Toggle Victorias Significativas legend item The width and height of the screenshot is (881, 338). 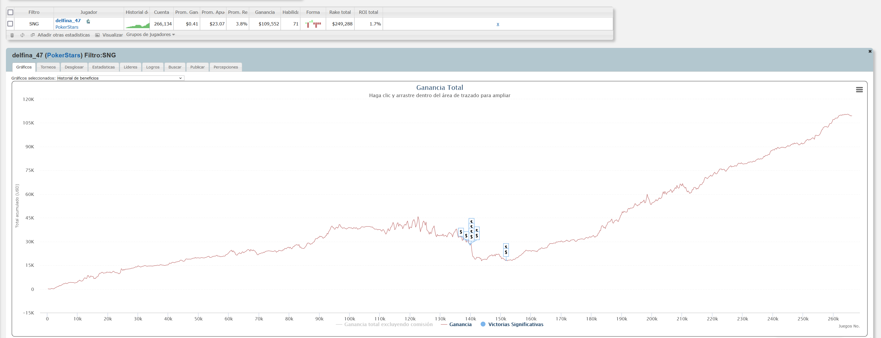[x=515, y=324]
